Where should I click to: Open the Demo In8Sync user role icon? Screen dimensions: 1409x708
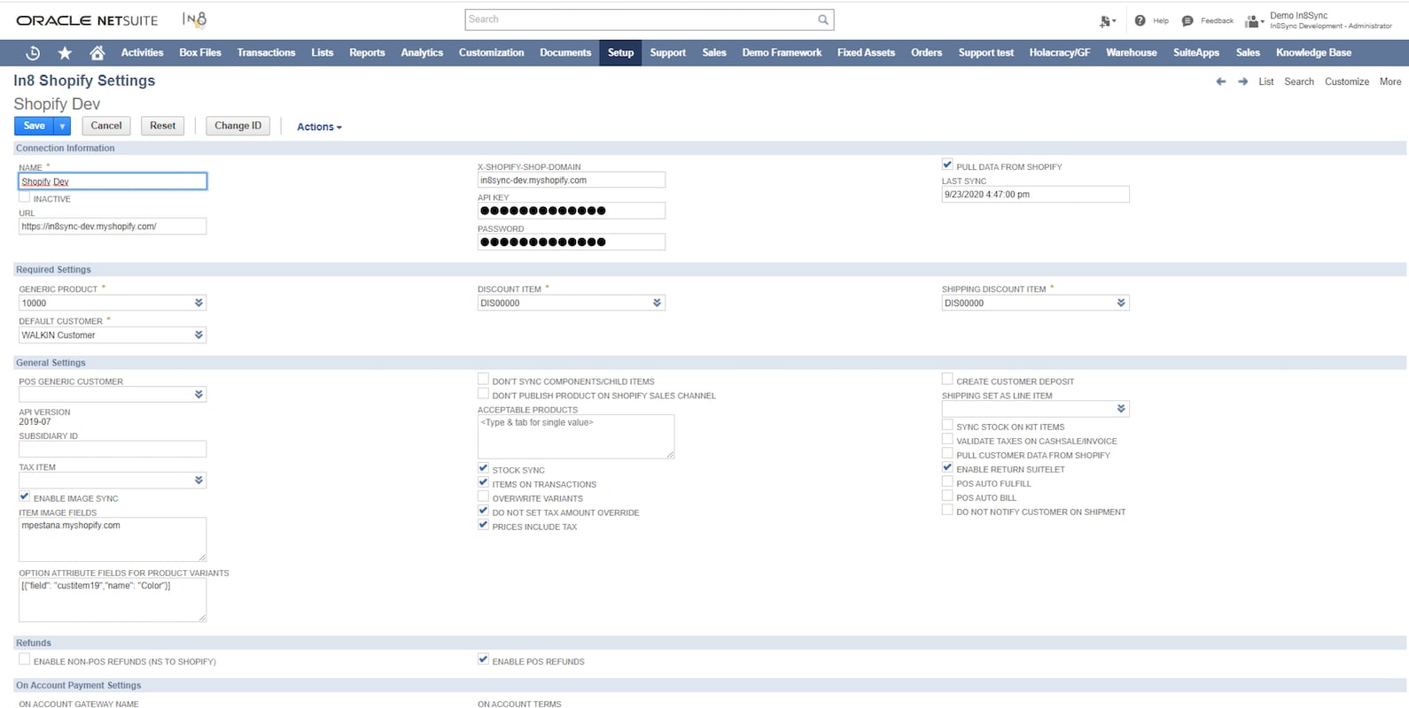click(1252, 20)
